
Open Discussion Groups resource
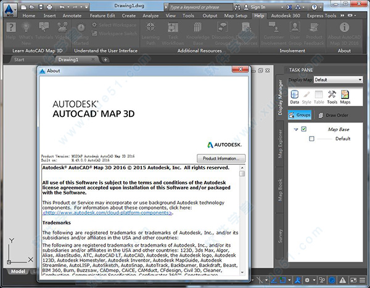(x=222, y=33)
